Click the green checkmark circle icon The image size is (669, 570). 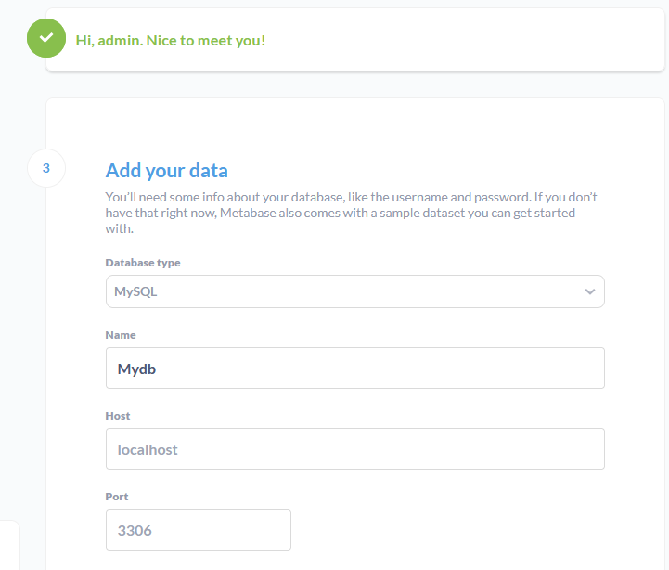click(x=46, y=38)
